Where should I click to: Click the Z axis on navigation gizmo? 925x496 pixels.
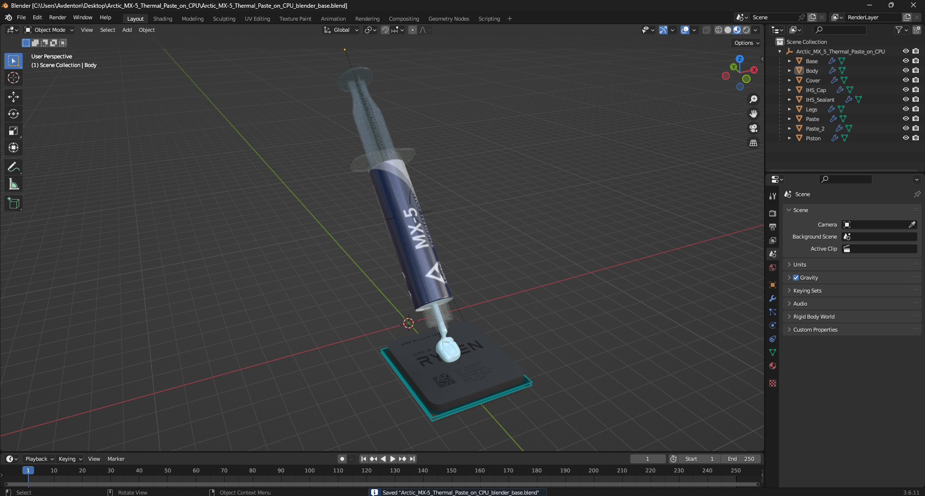tap(739, 58)
